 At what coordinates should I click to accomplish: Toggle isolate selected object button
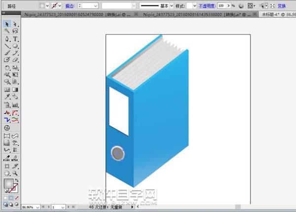coord(272,6)
